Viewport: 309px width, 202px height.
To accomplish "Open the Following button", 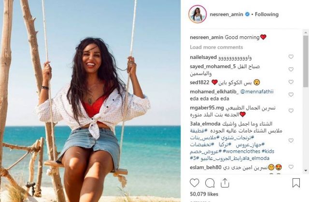I will pos(267,14).
